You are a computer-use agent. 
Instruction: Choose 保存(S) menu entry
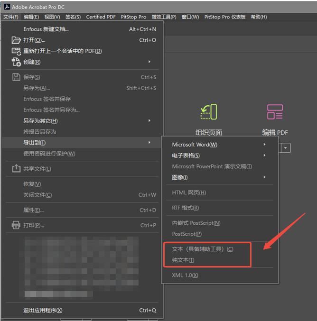click(x=82, y=77)
